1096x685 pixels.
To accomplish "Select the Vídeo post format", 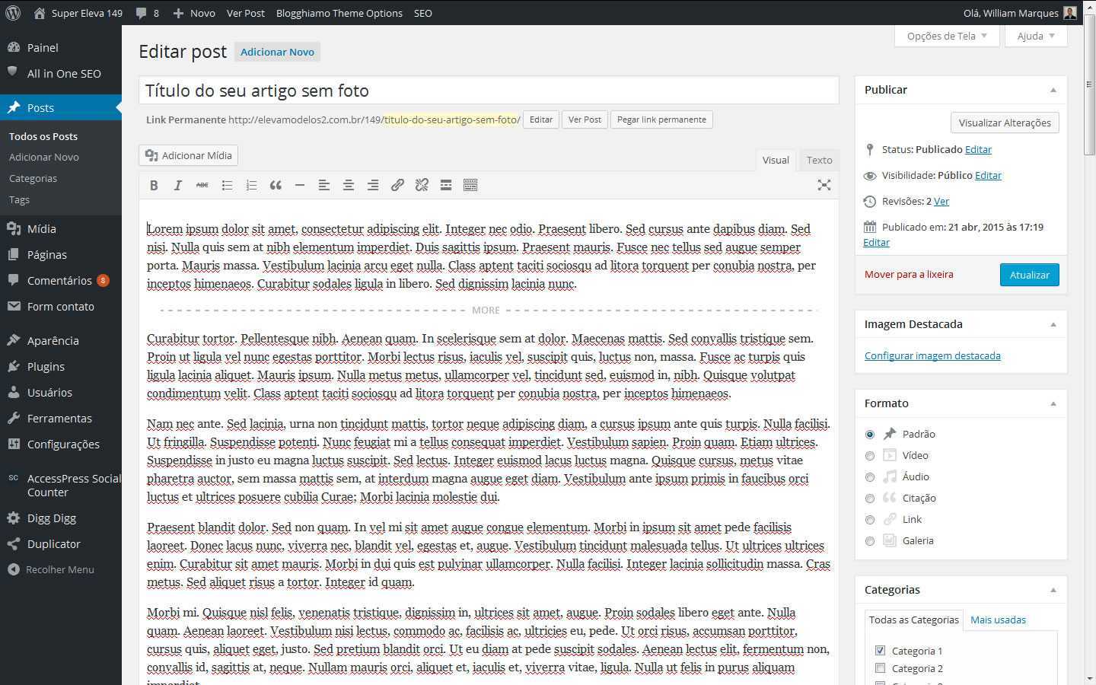I will click(870, 456).
